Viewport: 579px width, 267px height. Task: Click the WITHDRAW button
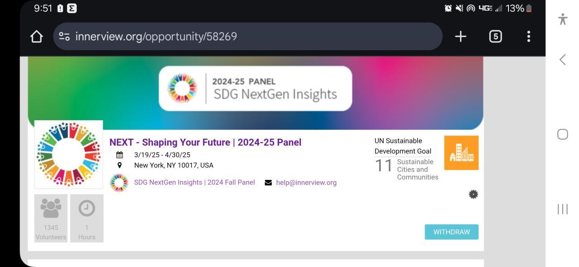click(451, 232)
